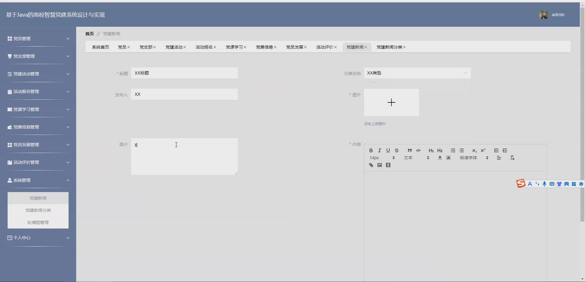Switch to the 系统首页 tab

[x=101, y=47]
